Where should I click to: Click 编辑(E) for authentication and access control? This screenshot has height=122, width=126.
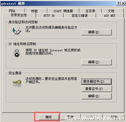96,32
